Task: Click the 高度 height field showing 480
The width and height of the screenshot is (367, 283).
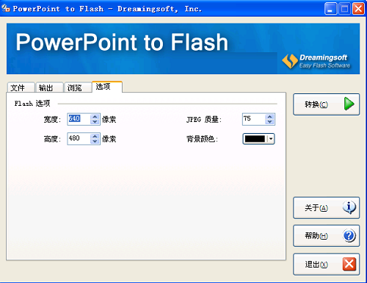Action: [79, 139]
